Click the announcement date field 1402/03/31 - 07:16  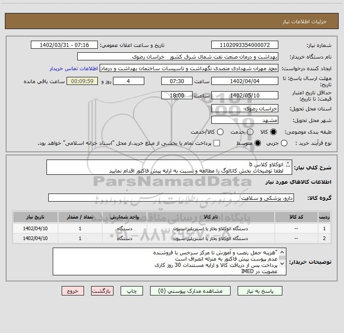coord(64,45)
